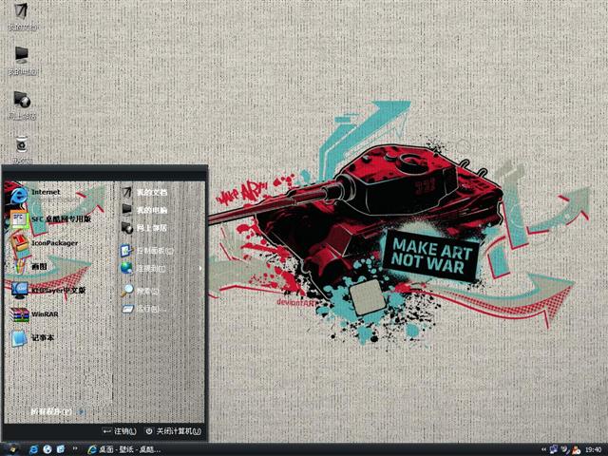Open 我的电脑 in Start menu's right column
Viewport: 608px width, 456px height.
(143, 210)
